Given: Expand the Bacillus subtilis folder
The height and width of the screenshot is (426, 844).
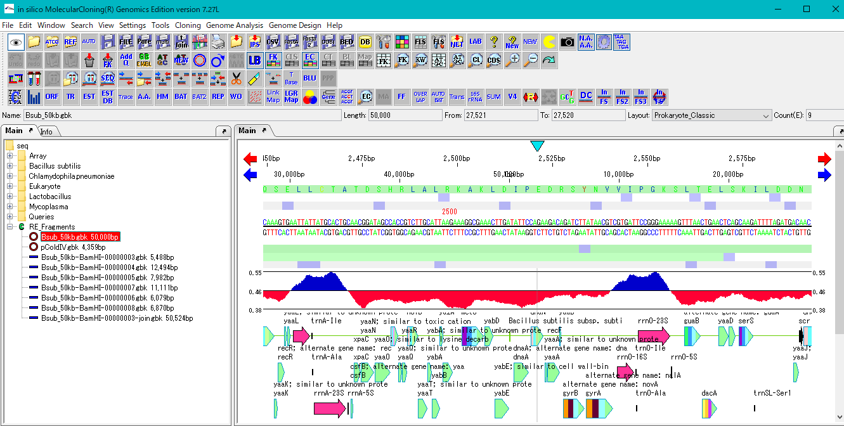Looking at the screenshot, I should [10, 166].
